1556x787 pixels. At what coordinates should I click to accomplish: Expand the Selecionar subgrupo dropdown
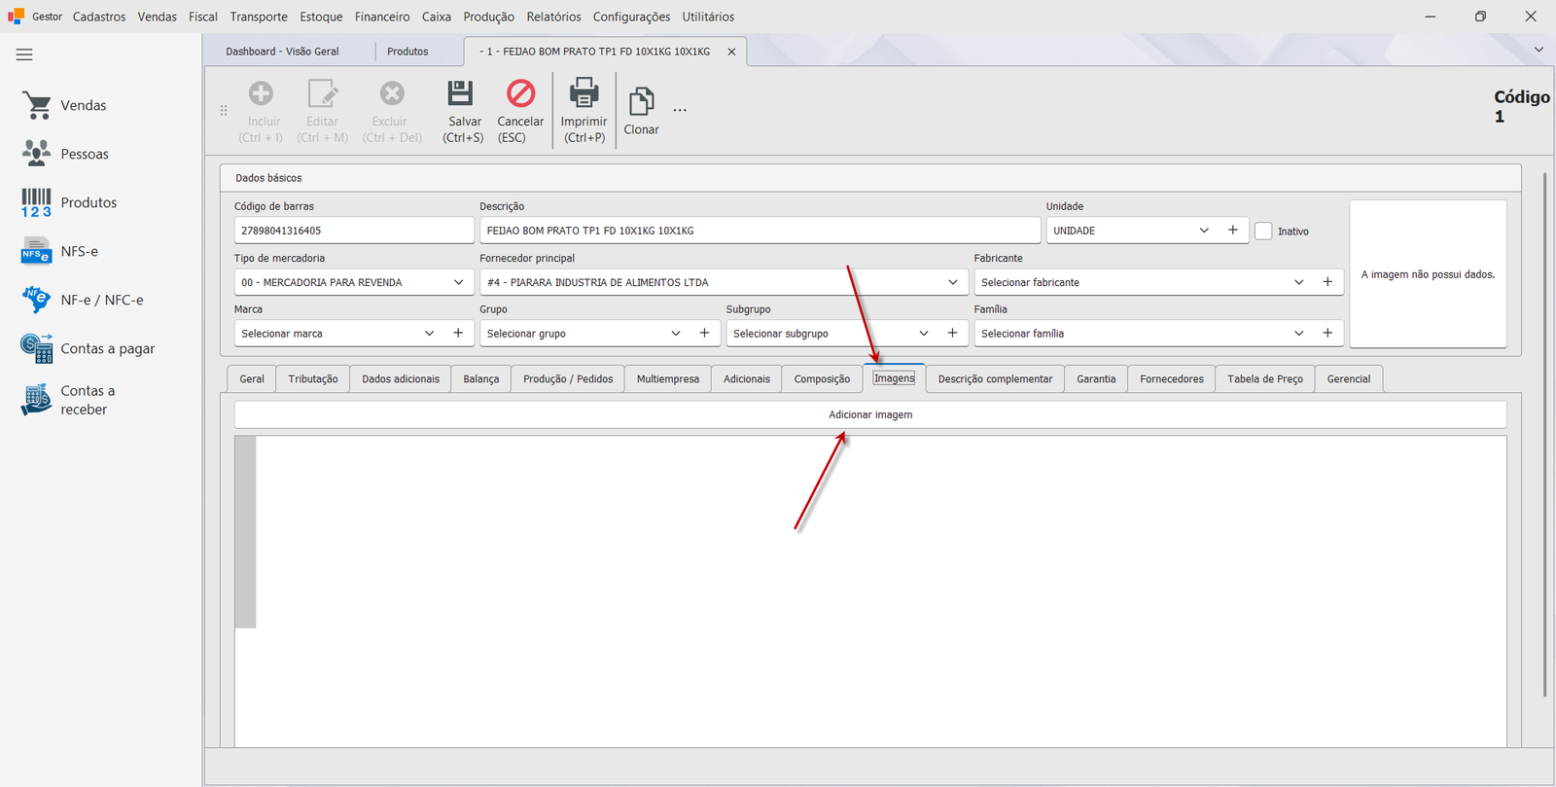924,333
